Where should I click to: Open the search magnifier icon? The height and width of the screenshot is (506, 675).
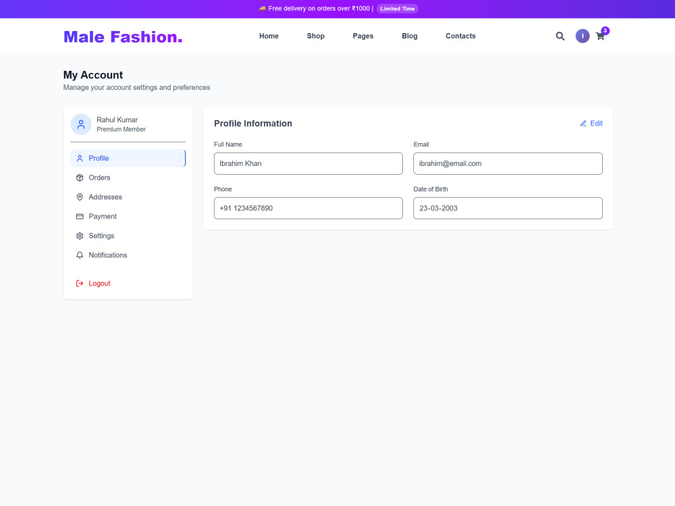tap(560, 36)
